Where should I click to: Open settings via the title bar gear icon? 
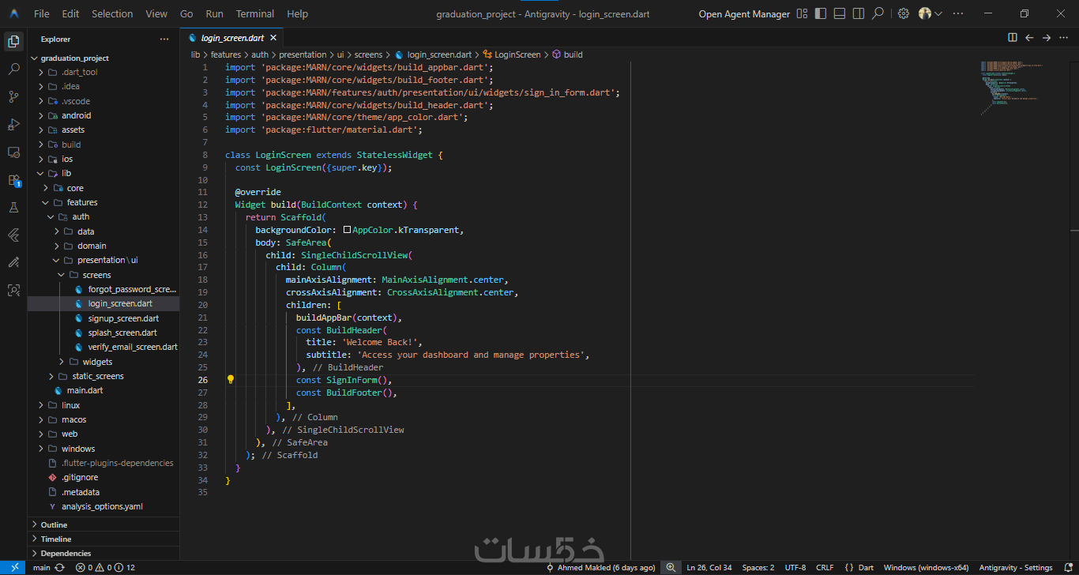click(904, 13)
